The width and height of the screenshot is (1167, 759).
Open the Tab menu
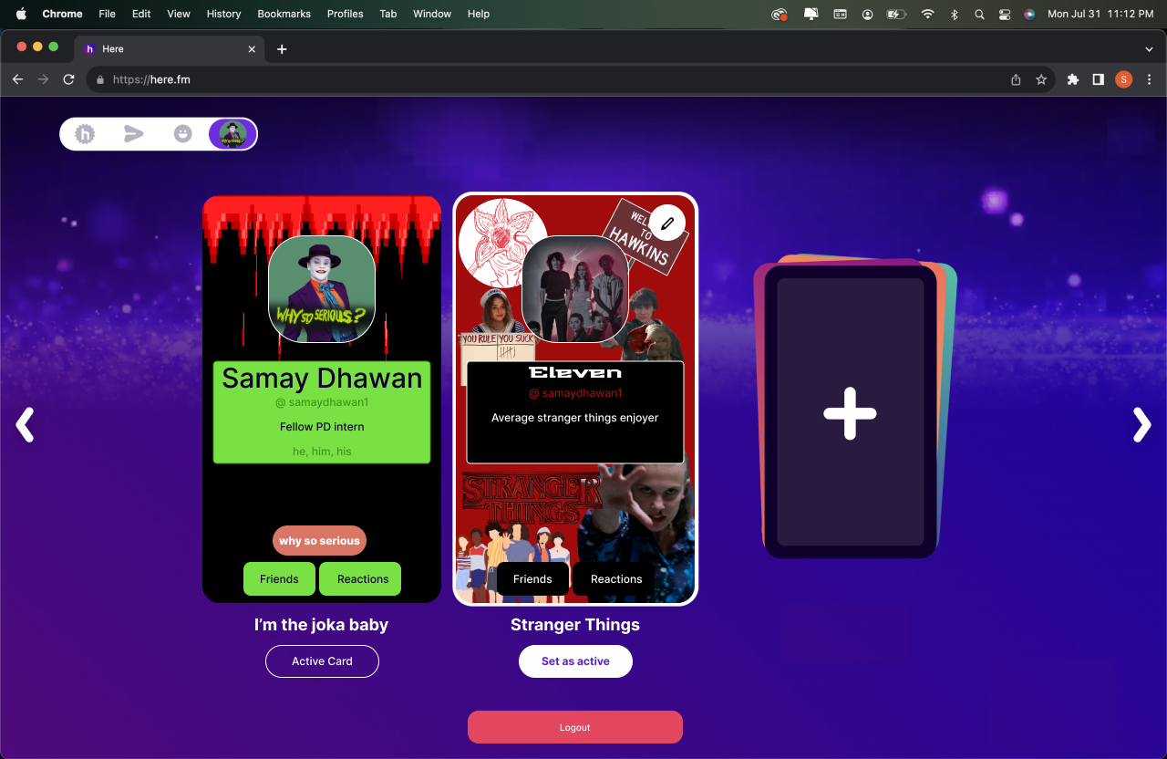tap(388, 14)
